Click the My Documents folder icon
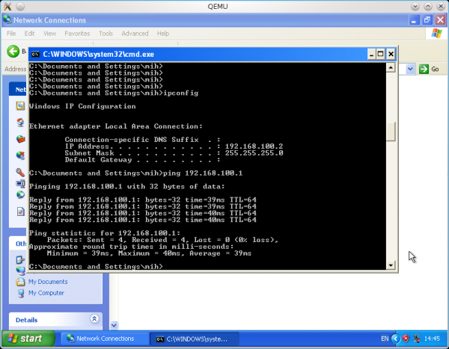Image resolution: width=449 pixels, height=349 pixels. pos(20,282)
